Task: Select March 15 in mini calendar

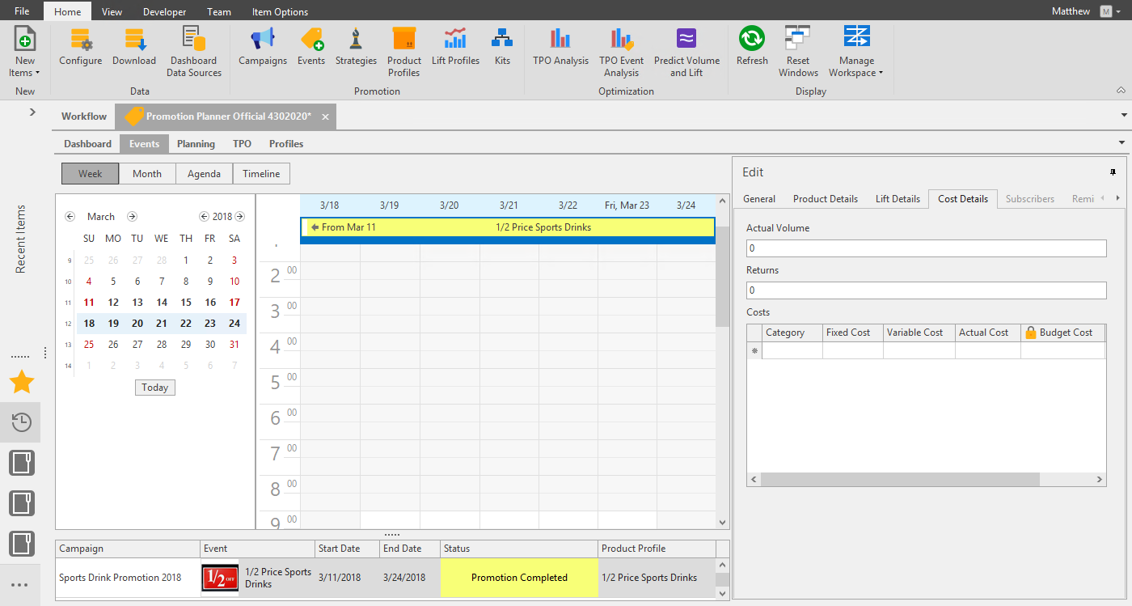Action: click(186, 303)
